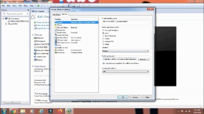
Task: Click the Help button in dialog
Action: click(147, 97)
